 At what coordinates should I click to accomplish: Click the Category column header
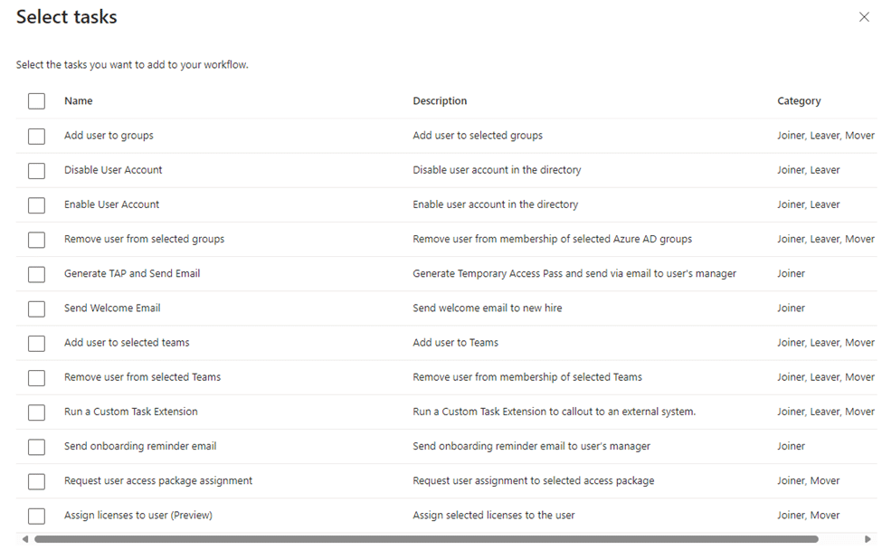(x=799, y=101)
